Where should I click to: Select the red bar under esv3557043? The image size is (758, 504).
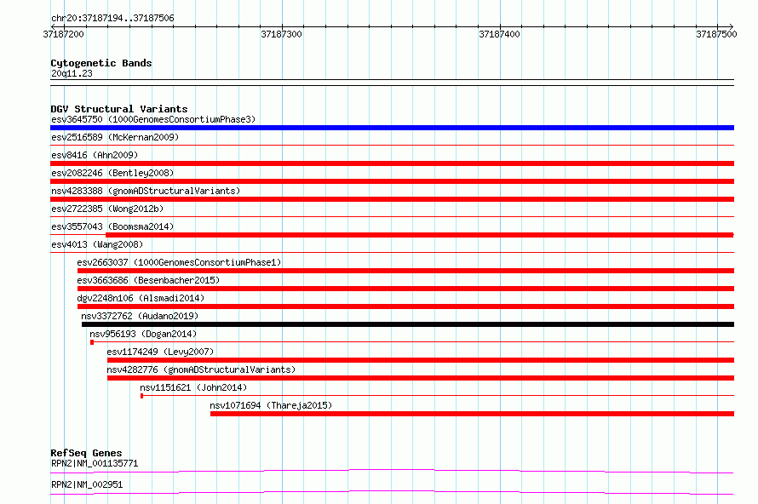click(420, 235)
